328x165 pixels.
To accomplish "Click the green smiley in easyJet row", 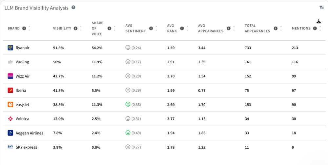I will coord(128,104).
